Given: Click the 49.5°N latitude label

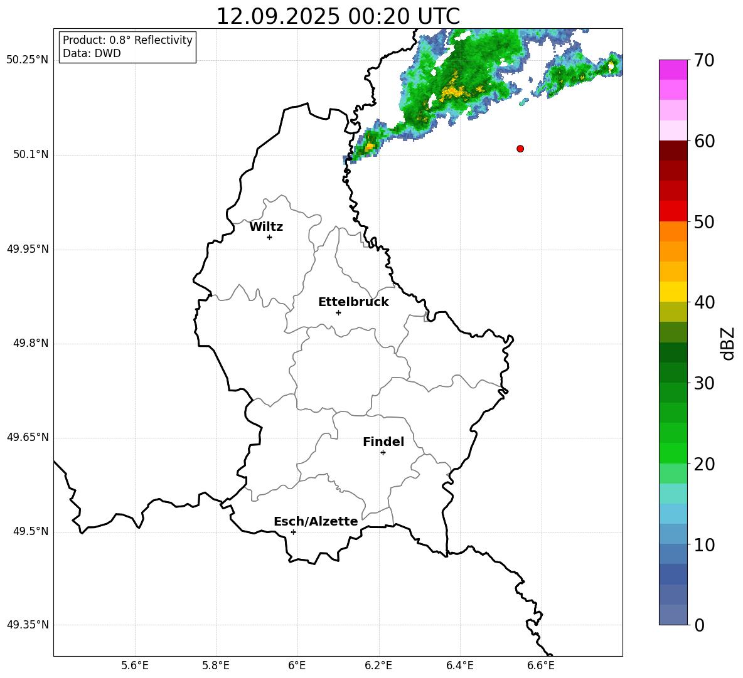Looking at the screenshot, I should tap(31, 531).
